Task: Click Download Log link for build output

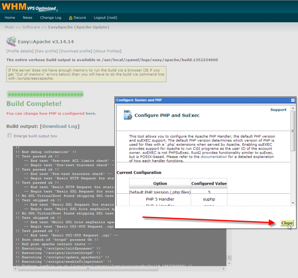Action: pyautogui.click(x=61, y=126)
